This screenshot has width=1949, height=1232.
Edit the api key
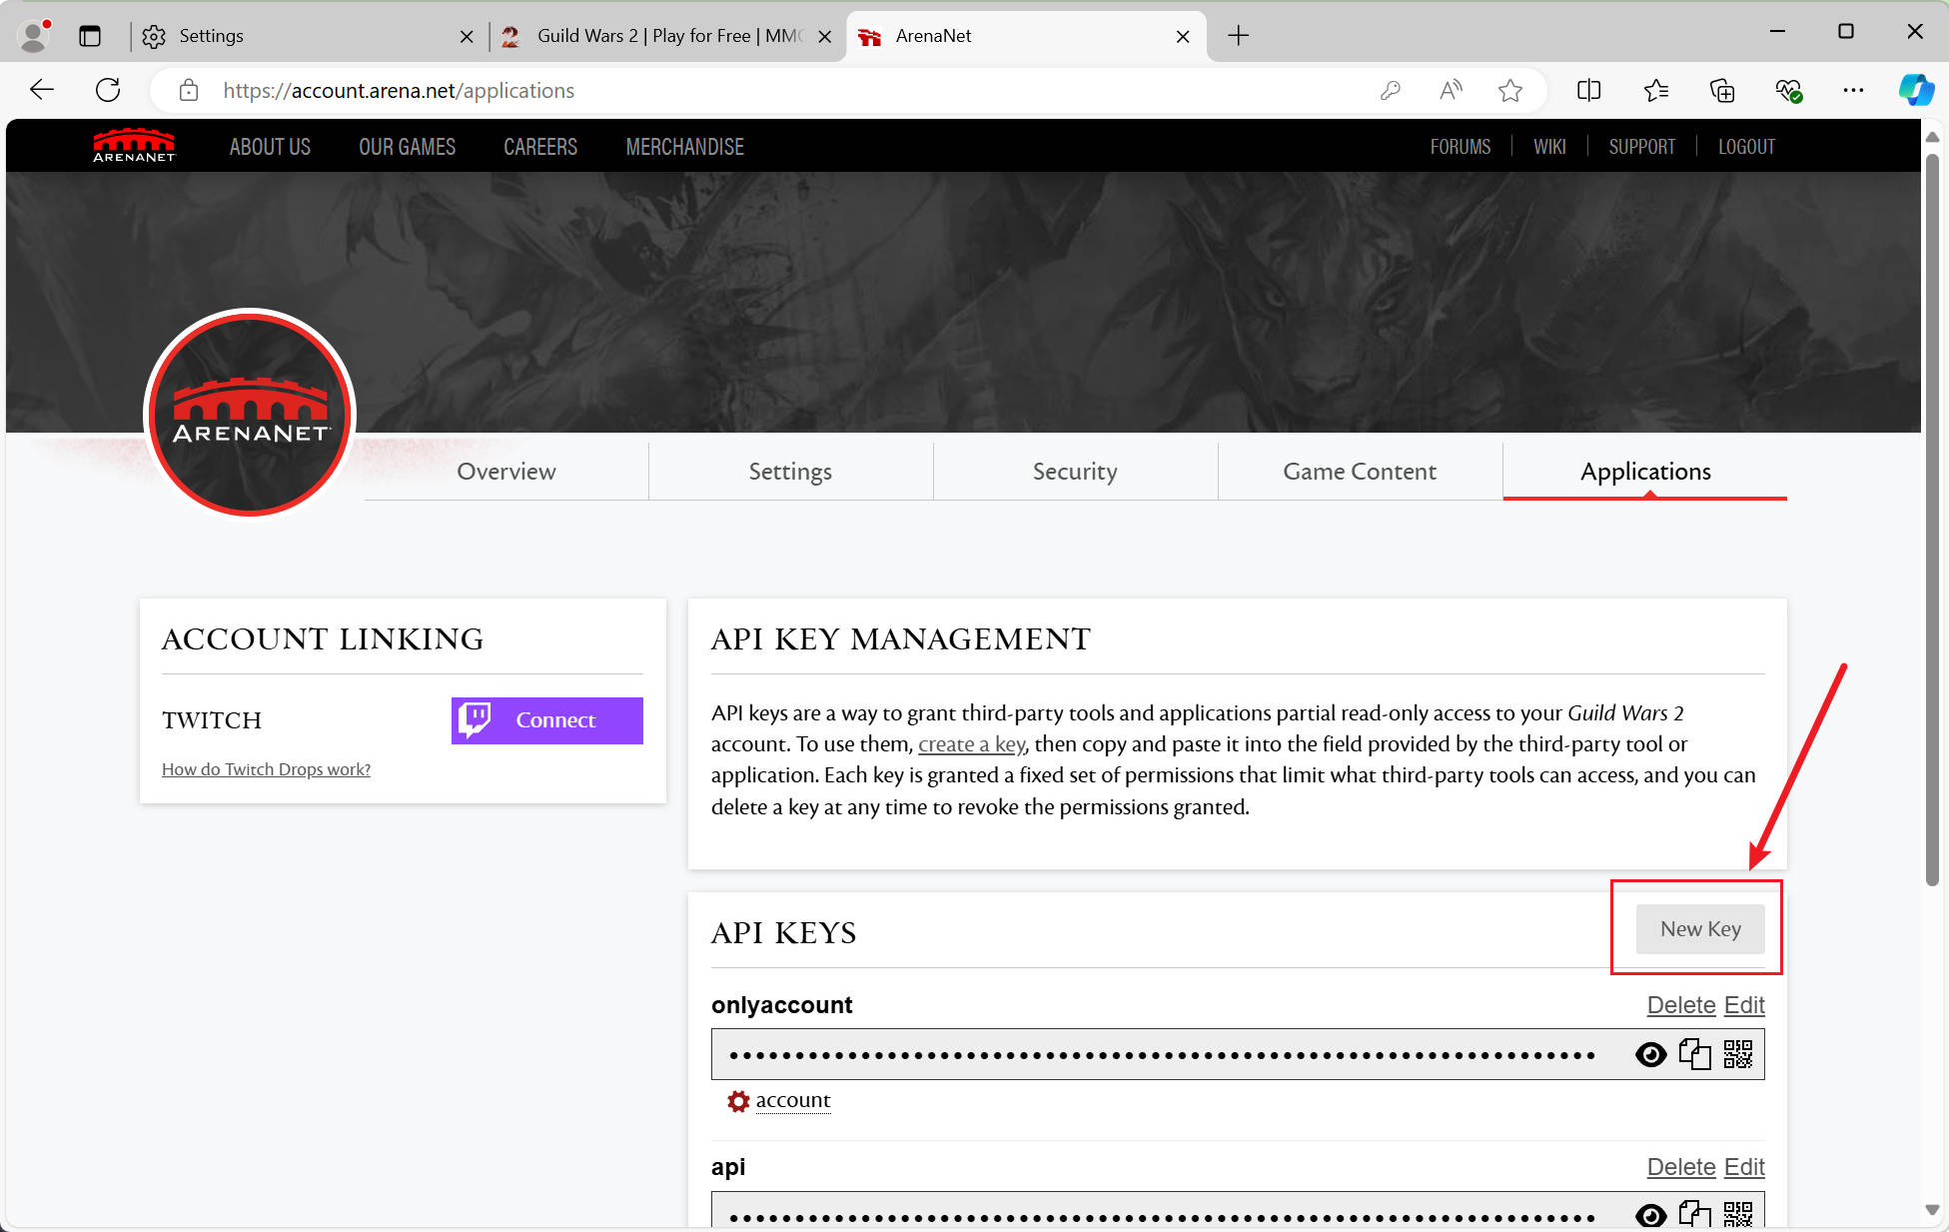coord(1744,1167)
